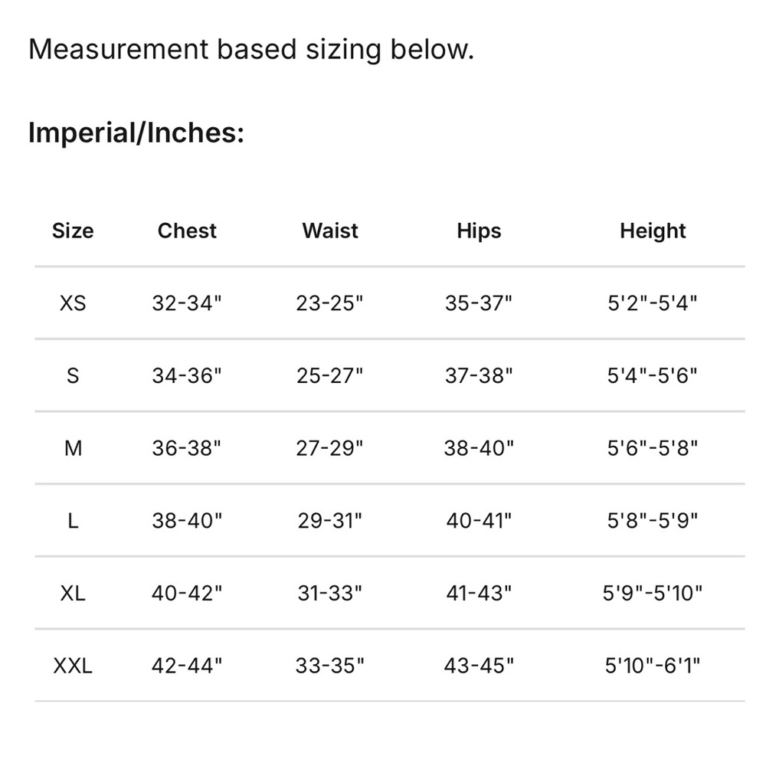Screen dimensions: 766x766
Task: Click the 5'9"-5'10" height cell
Action: (653, 593)
